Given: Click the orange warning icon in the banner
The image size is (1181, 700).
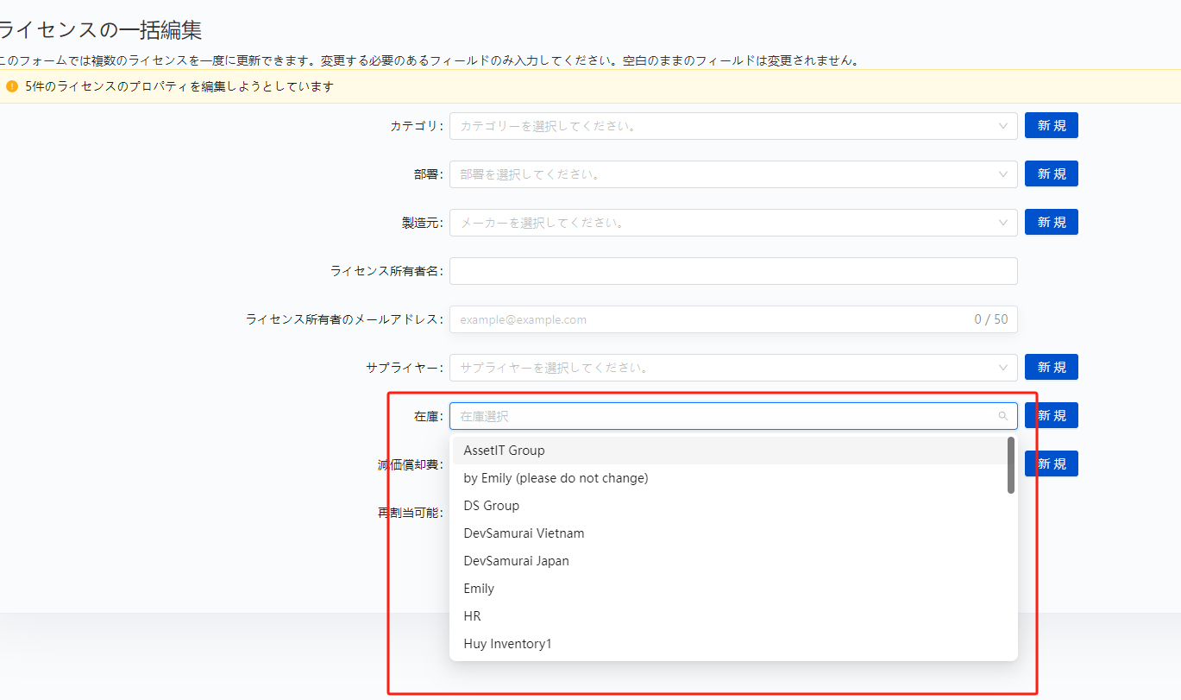Looking at the screenshot, I should pyautogui.click(x=12, y=86).
